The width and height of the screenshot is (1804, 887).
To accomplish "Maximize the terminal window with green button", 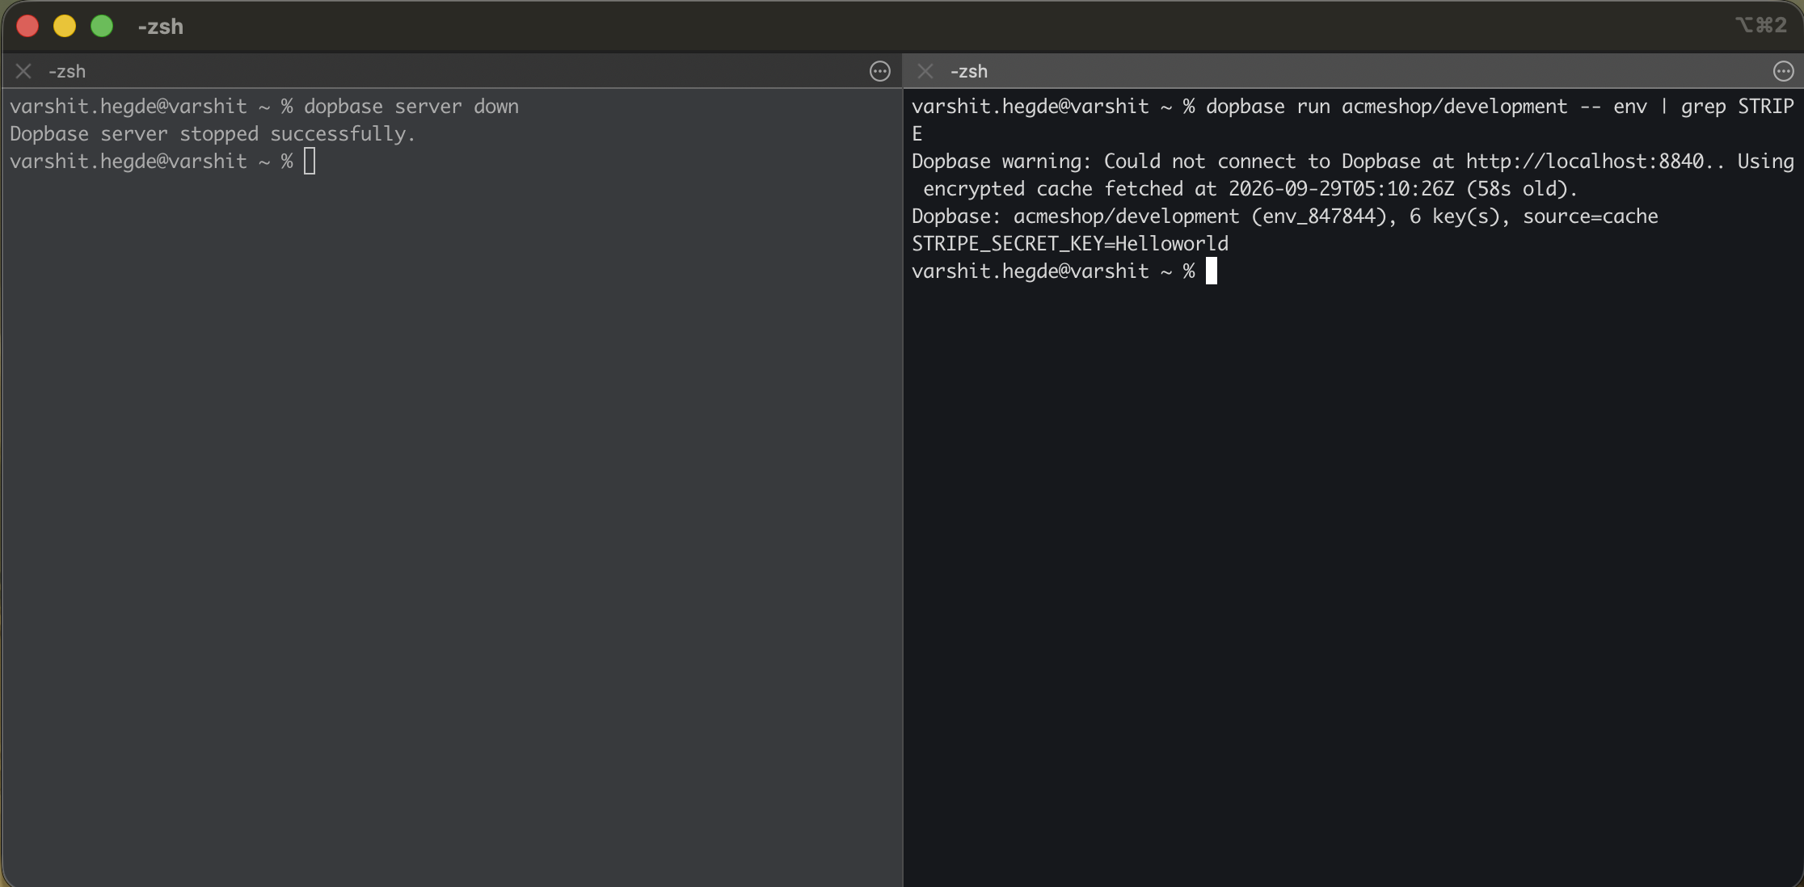I will (x=102, y=26).
